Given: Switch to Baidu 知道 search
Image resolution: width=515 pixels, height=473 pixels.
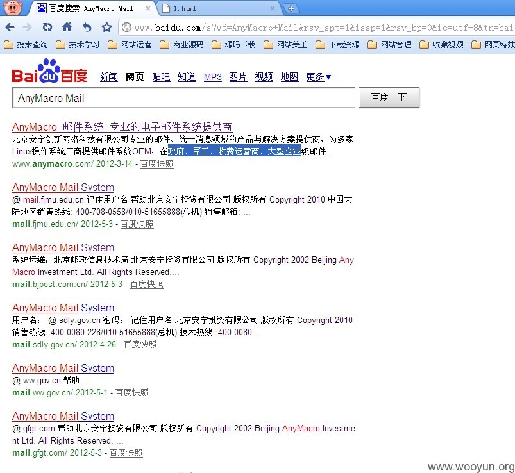Looking at the screenshot, I should pyautogui.click(x=187, y=77).
